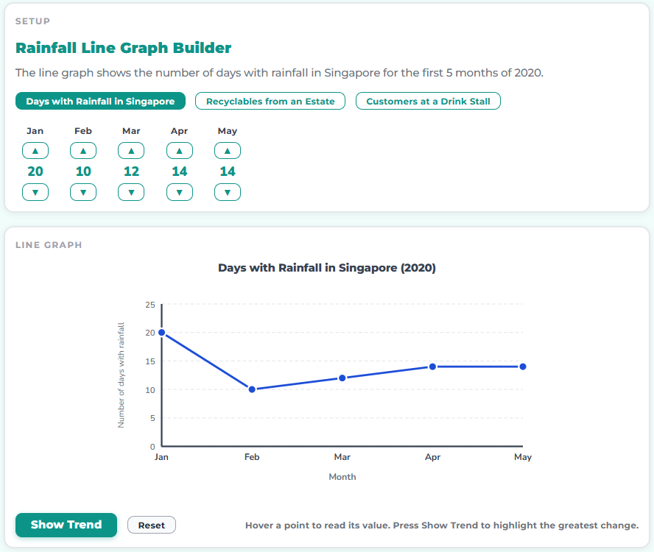Screen dimensions: 654x552
Task: Click the Apr label on x-axis
Action: [x=432, y=457]
